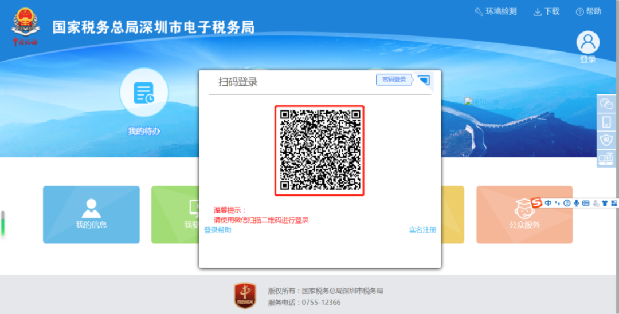Click the self-service terminal sidebar icon
The image size is (619, 314).
606,158
